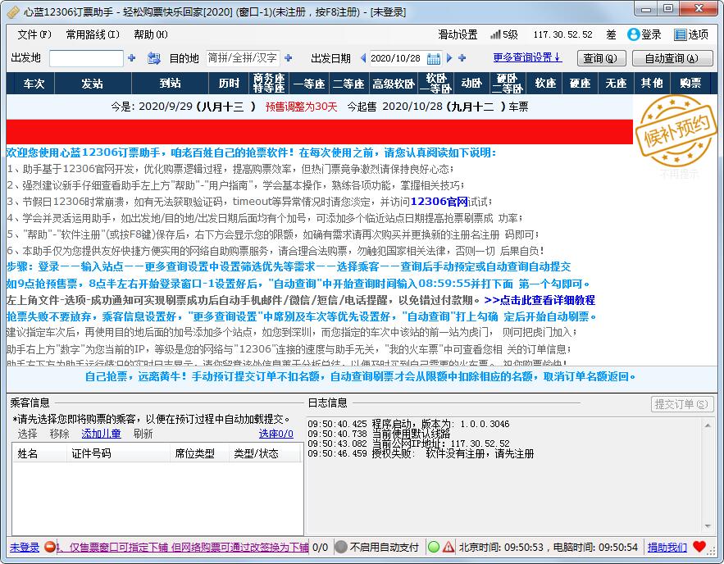Click the 类型/状态 passenger column header
The image size is (724, 564).
tap(264, 453)
